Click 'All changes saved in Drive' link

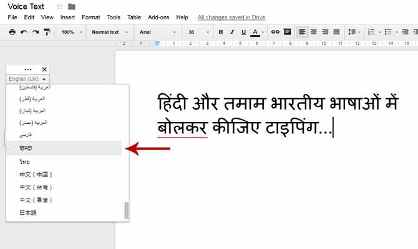point(231,17)
